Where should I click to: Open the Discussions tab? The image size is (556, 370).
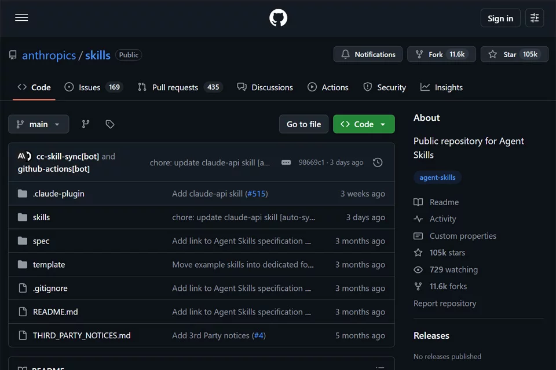tap(265, 87)
